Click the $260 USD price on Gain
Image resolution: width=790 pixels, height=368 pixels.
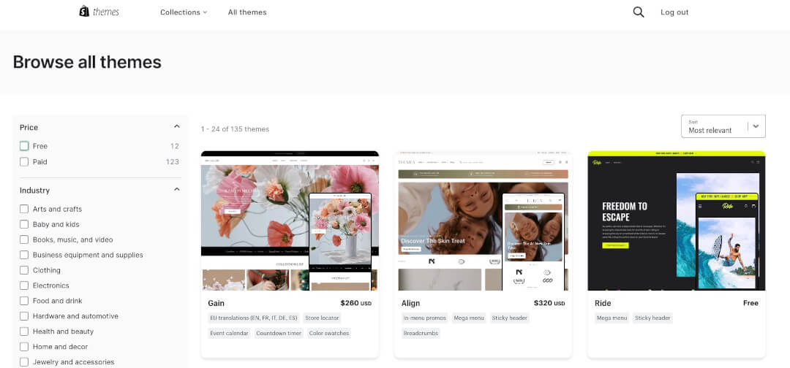click(x=355, y=303)
